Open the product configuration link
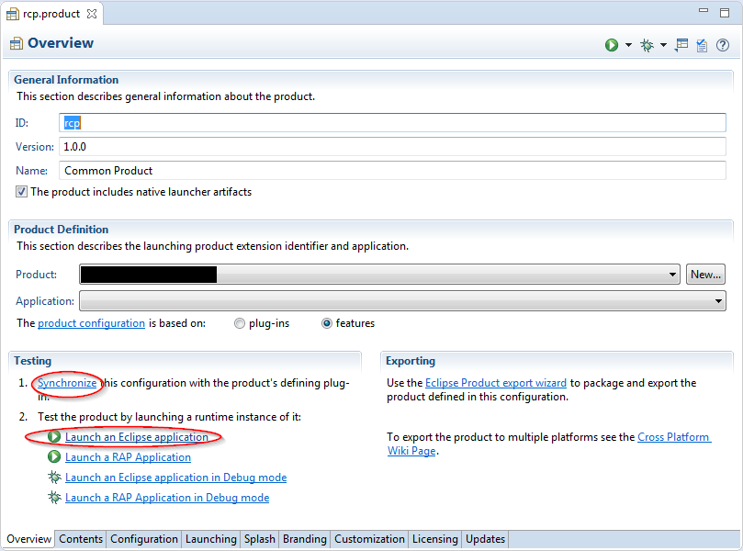This screenshot has width=743, height=551. [x=92, y=323]
